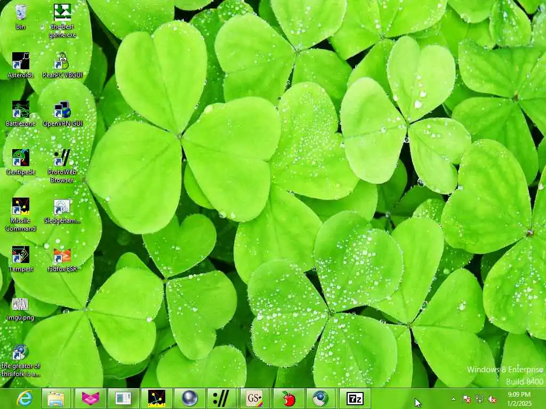Viewport: 546px width, 409px height.
Task: Click the red apple taskbar icon
Action: pyautogui.click(x=288, y=398)
